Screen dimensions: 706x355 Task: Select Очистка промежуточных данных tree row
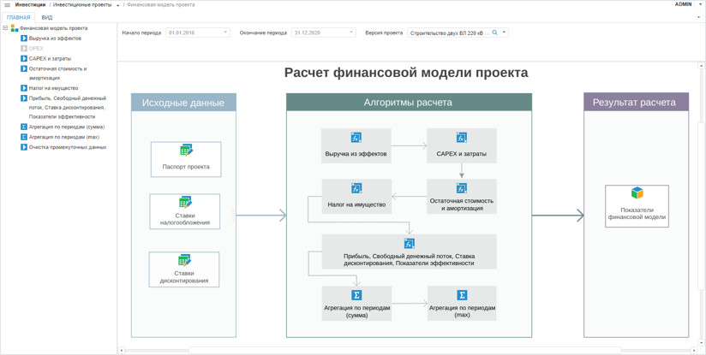pyautogui.click(x=68, y=147)
